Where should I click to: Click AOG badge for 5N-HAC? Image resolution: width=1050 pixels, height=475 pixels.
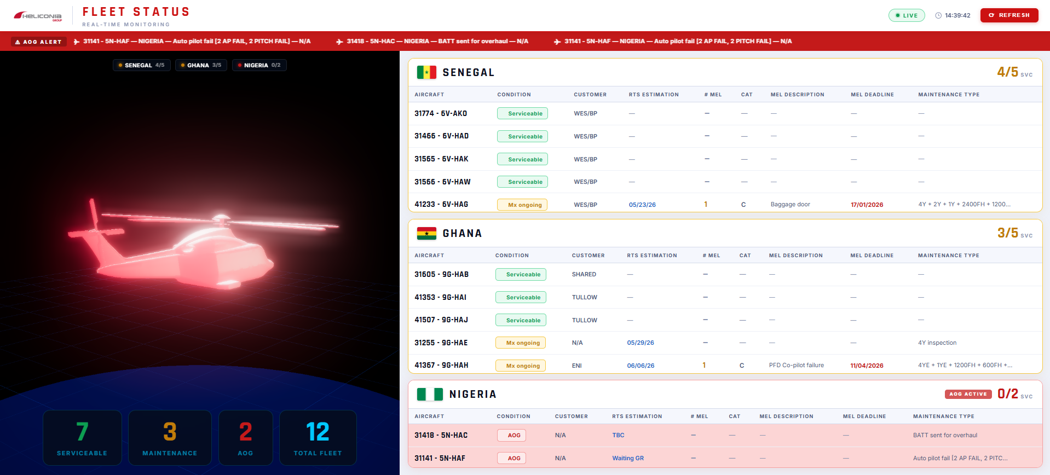[x=511, y=435]
